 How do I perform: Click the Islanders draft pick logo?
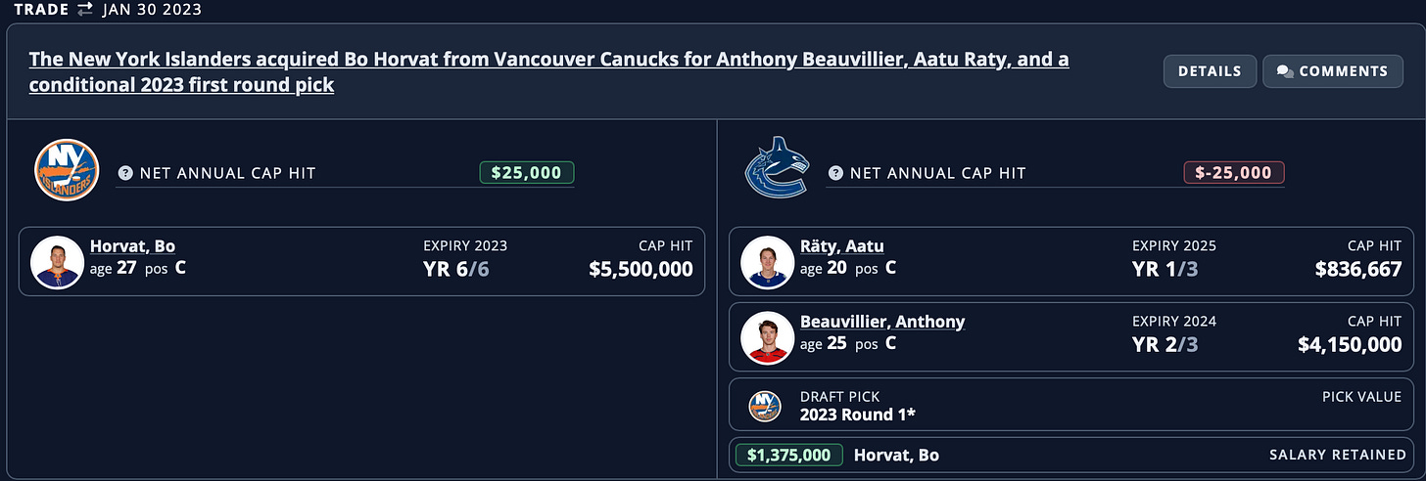point(765,406)
